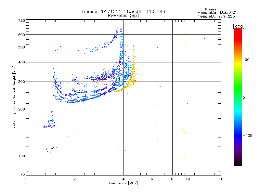Click the y-axis '400' tick label

pyautogui.click(x=21, y=62)
